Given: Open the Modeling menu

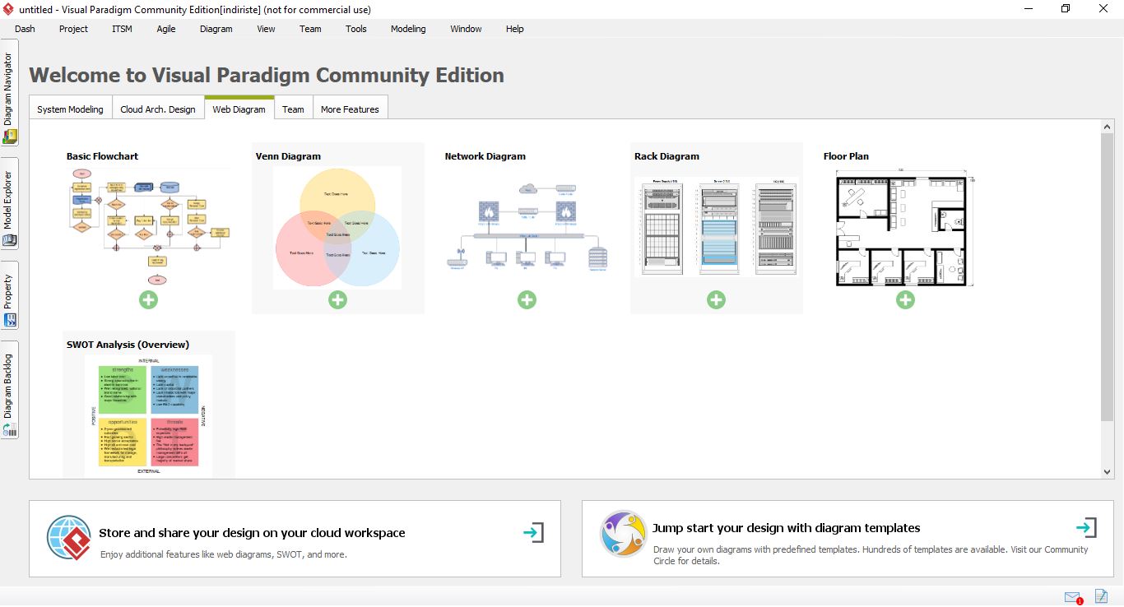Looking at the screenshot, I should tap(408, 29).
